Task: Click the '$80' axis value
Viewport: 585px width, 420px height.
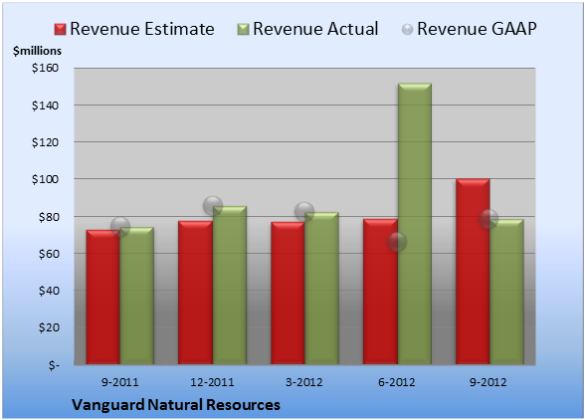Action: (x=49, y=217)
